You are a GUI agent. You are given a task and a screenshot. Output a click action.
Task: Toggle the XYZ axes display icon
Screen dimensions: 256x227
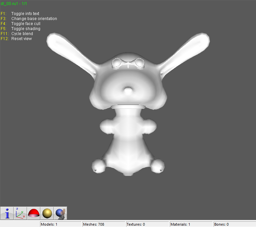point(20,213)
